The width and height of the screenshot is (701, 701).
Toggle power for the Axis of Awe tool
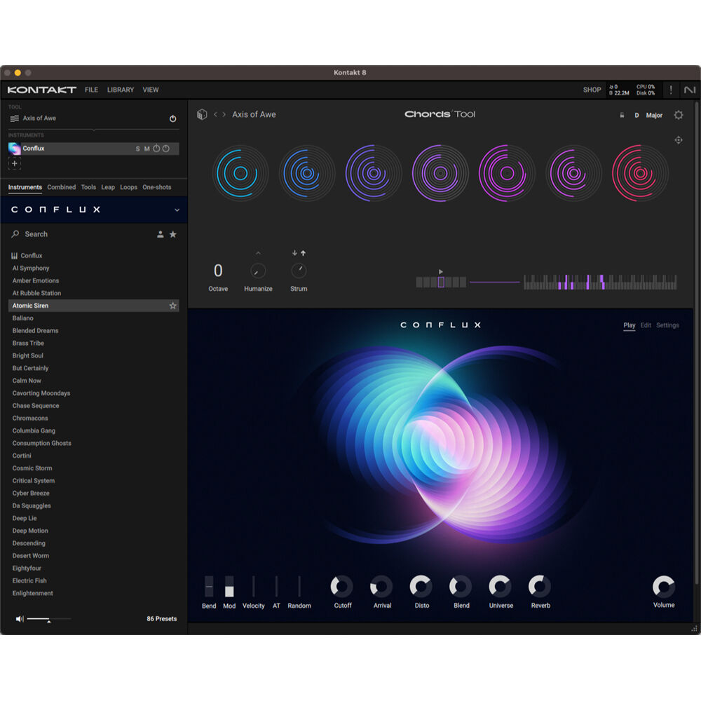point(172,118)
